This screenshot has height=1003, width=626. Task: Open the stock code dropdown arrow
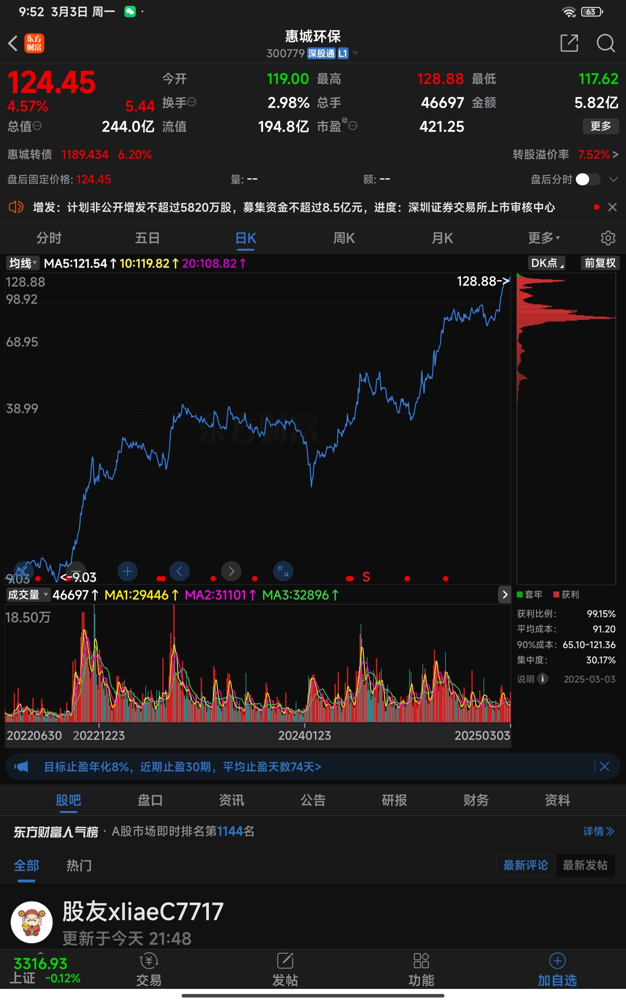click(355, 53)
